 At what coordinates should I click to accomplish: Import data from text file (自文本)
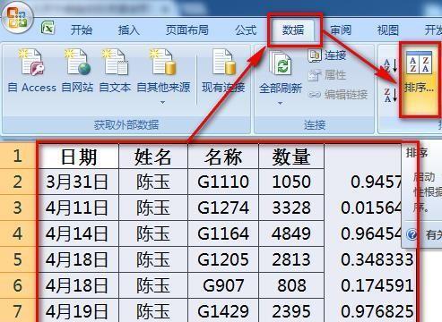coord(115,71)
